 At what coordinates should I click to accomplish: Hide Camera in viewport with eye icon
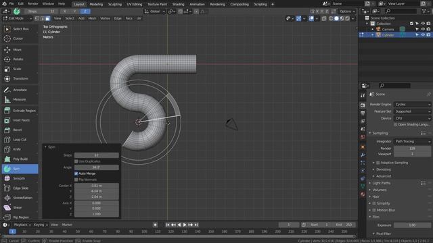[423, 29]
